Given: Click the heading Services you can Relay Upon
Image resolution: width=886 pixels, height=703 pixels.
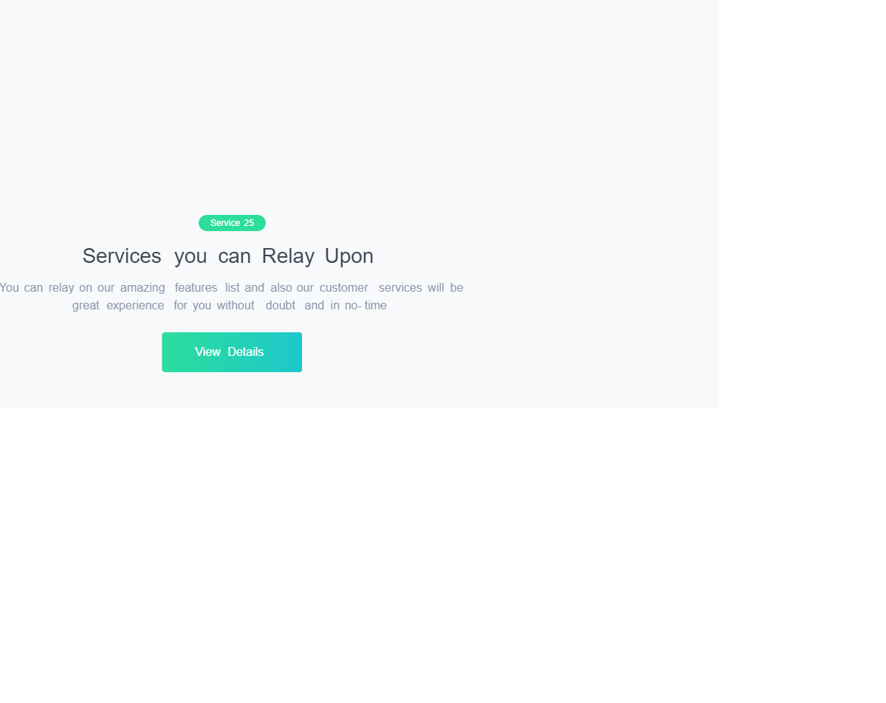Looking at the screenshot, I should coord(228,256).
